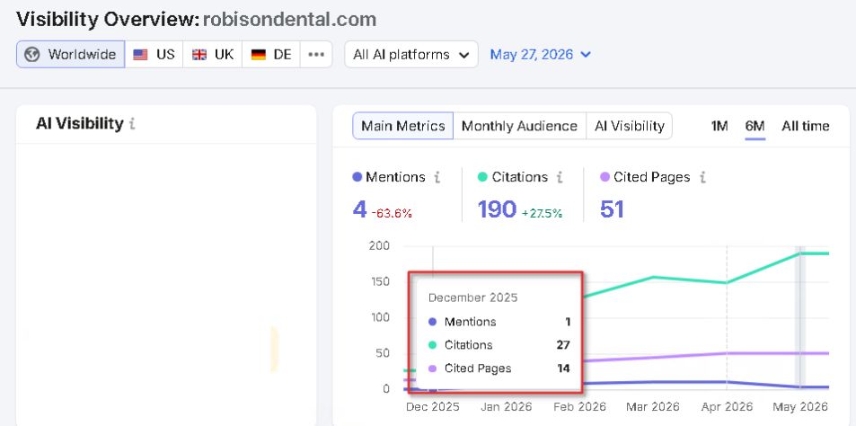Select the Worldwide region filter
This screenshot has height=426, width=856.
pyautogui.click(x=70, y=55)
